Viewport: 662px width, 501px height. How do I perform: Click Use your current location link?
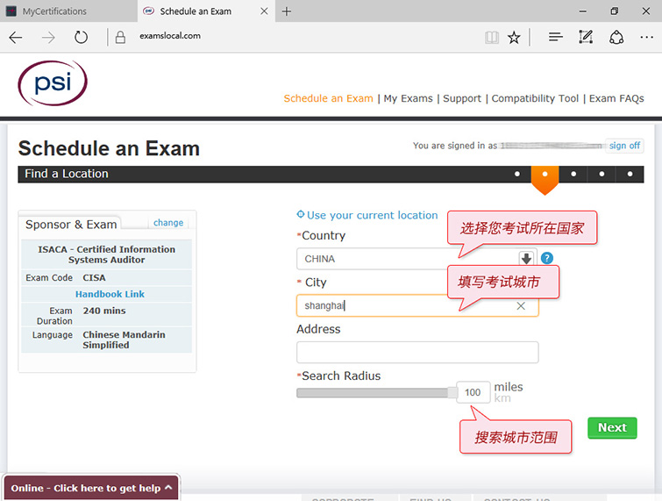(372, 216)
